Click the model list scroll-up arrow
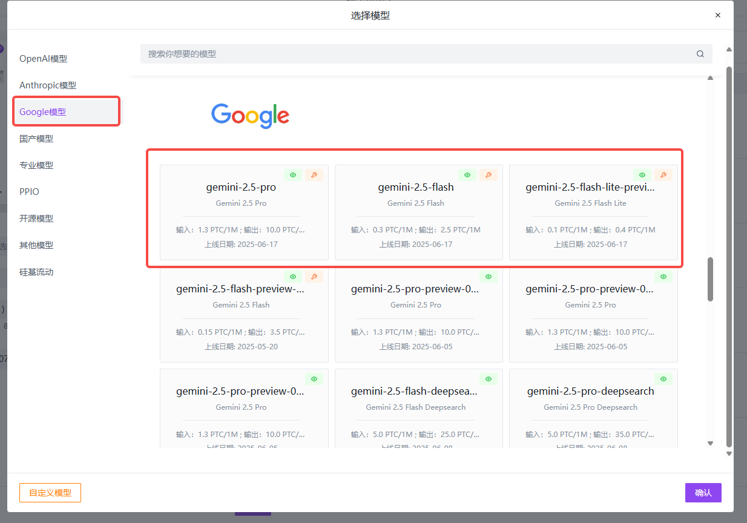747x523 pixels. [x=711, y=77]
